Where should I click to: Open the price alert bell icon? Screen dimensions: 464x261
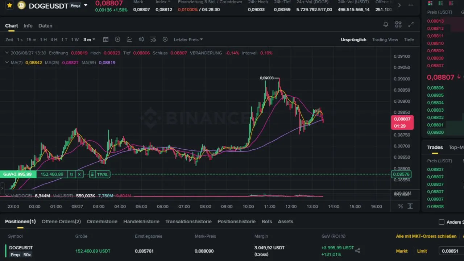click(x=386, y=25)
